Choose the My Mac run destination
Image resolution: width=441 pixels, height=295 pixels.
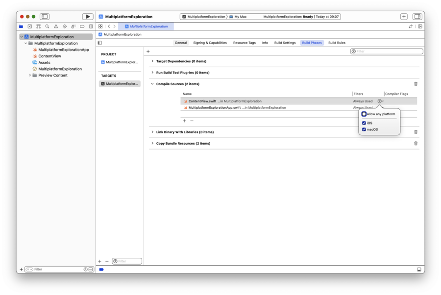[238, 17]
